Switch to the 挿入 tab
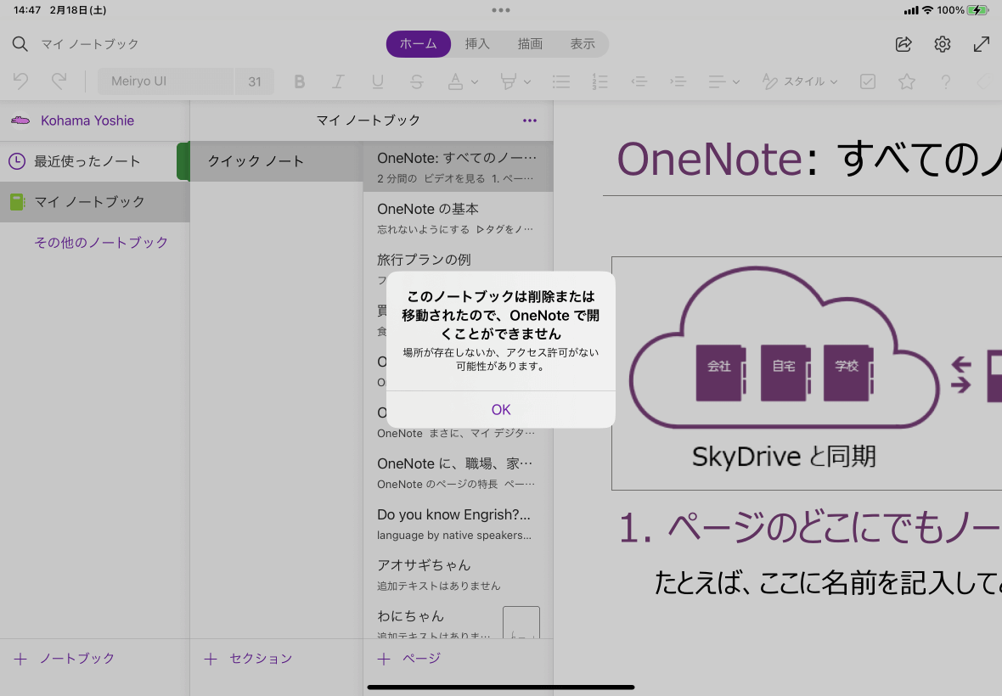The image size is (1002, 696). [477, 44]
